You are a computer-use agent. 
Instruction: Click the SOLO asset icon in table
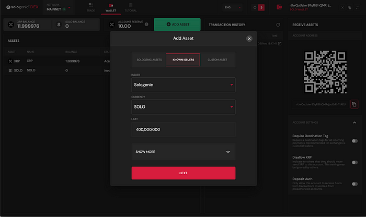click(x=10, y=70)
